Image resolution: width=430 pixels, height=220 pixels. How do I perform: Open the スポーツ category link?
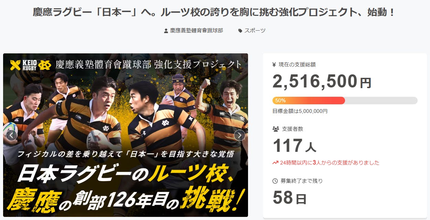255,31
